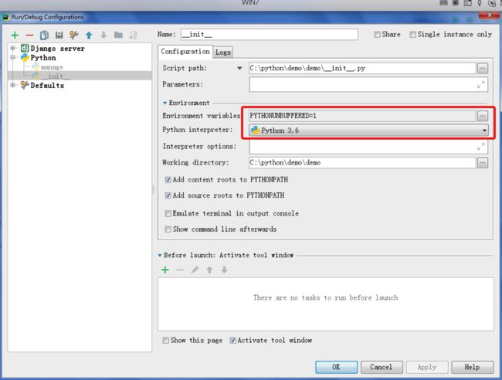Move configuration up with blue arrow

tap(89, 36)
